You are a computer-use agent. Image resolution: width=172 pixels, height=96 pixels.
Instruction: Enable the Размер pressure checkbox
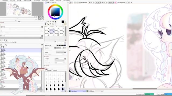pos(46,70)
